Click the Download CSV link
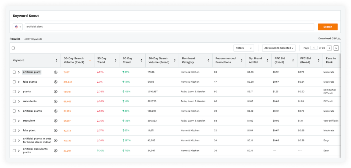 (x=327, y=38)
